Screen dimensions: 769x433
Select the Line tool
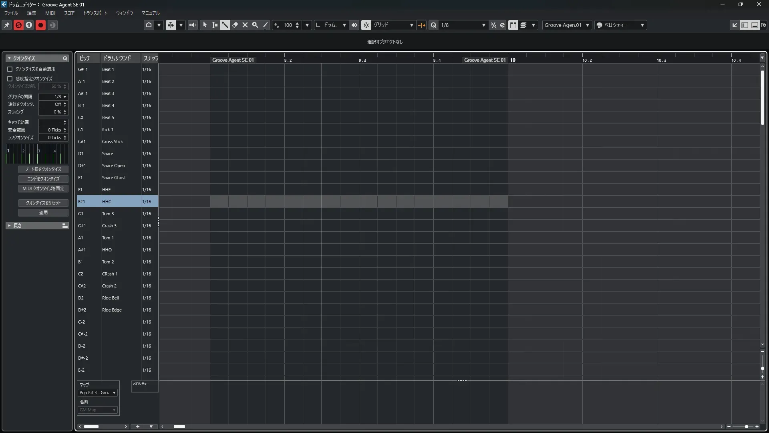pyautogui.click(x=265, y=25)
